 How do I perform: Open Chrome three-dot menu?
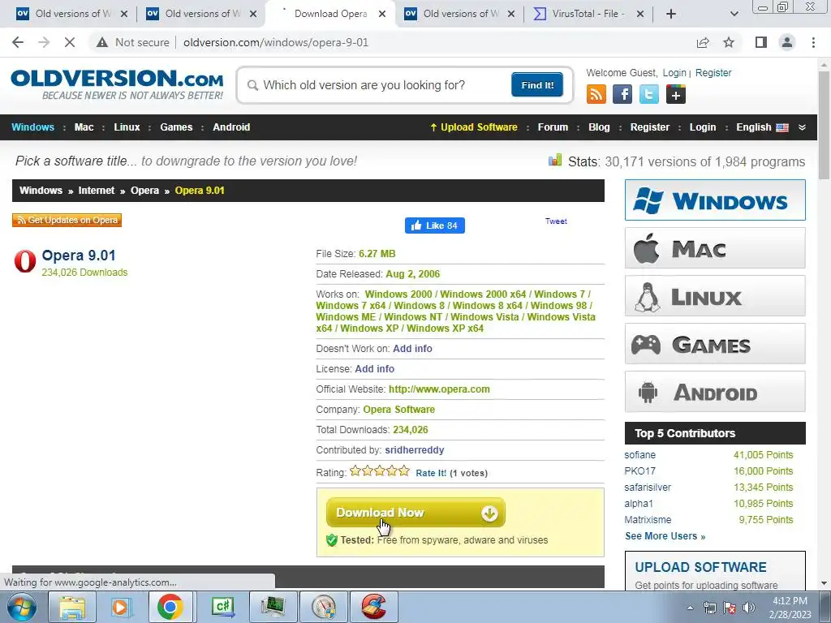813,42
